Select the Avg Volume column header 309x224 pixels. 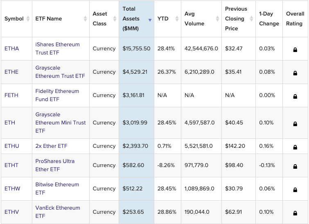194,19
